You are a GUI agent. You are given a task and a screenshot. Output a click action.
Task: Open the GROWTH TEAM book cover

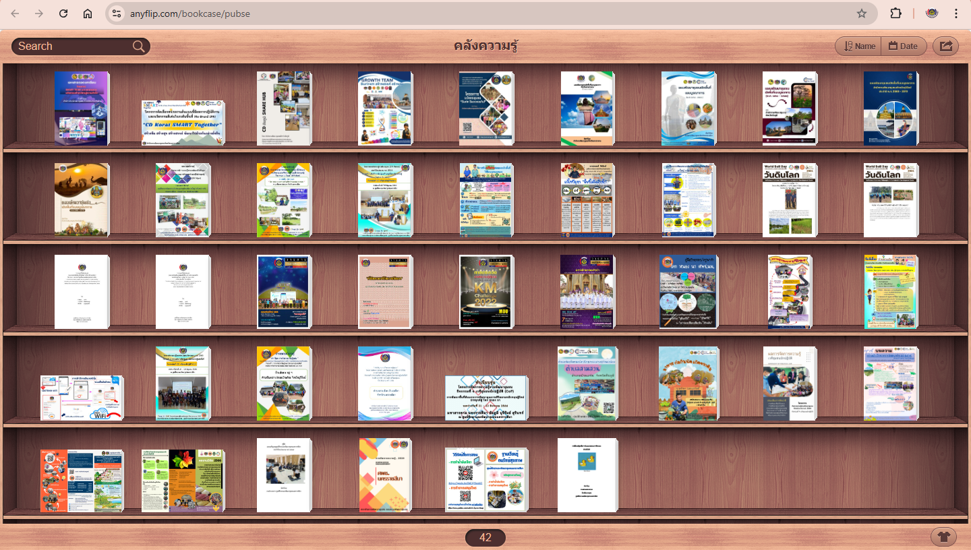pos(384,108)
